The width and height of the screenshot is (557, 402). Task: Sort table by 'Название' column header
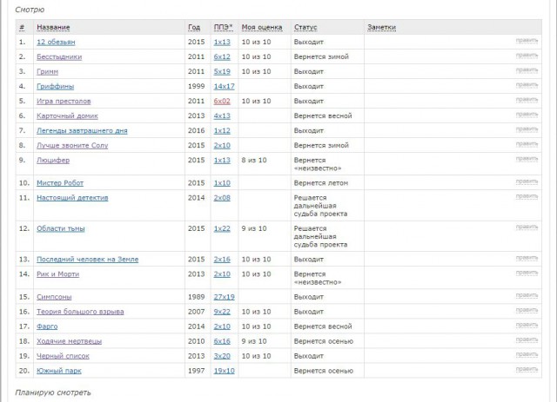click(54, 28)
